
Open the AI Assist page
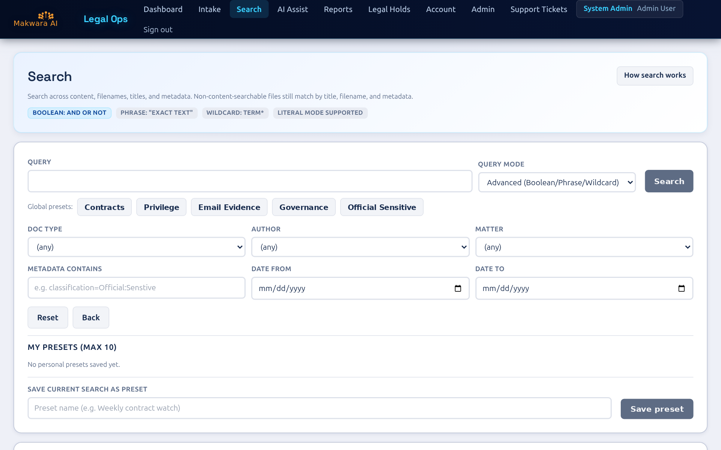293,9
